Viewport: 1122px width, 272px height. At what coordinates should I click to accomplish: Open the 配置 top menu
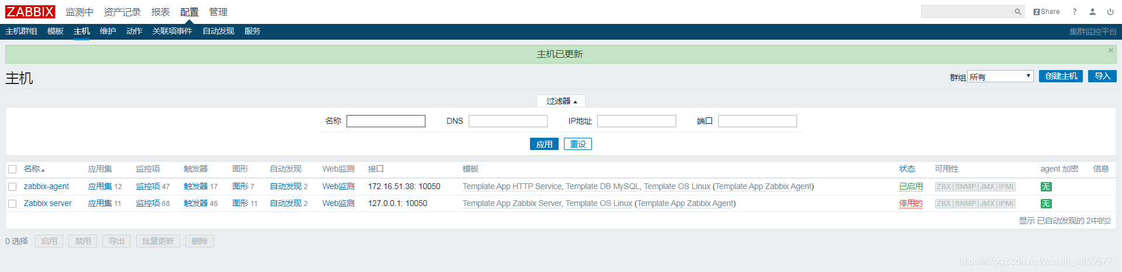tap(189, 12)
